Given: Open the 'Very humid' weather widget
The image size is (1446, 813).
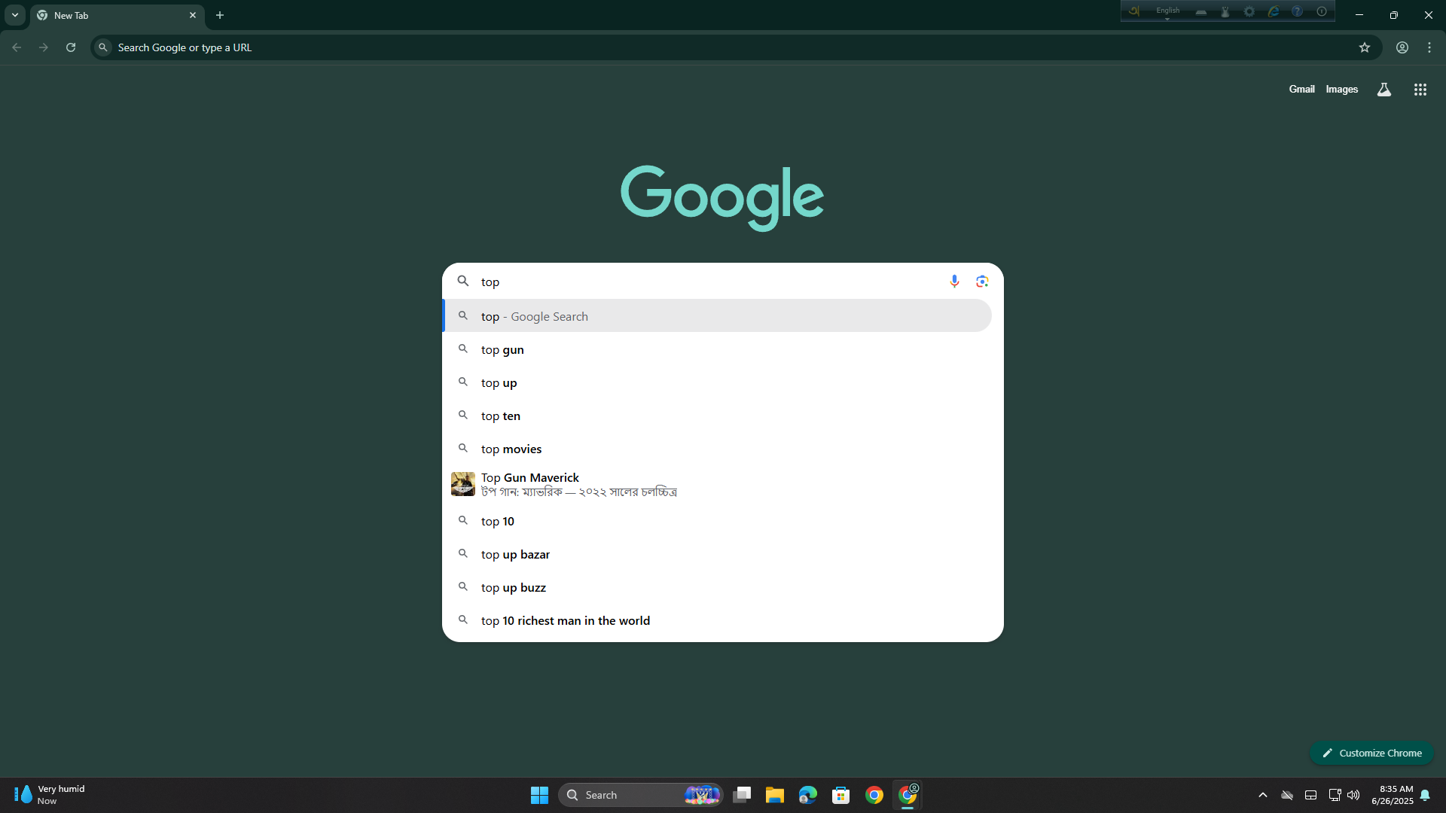Looking at the screenshot, I should click(x=50, y=795).
